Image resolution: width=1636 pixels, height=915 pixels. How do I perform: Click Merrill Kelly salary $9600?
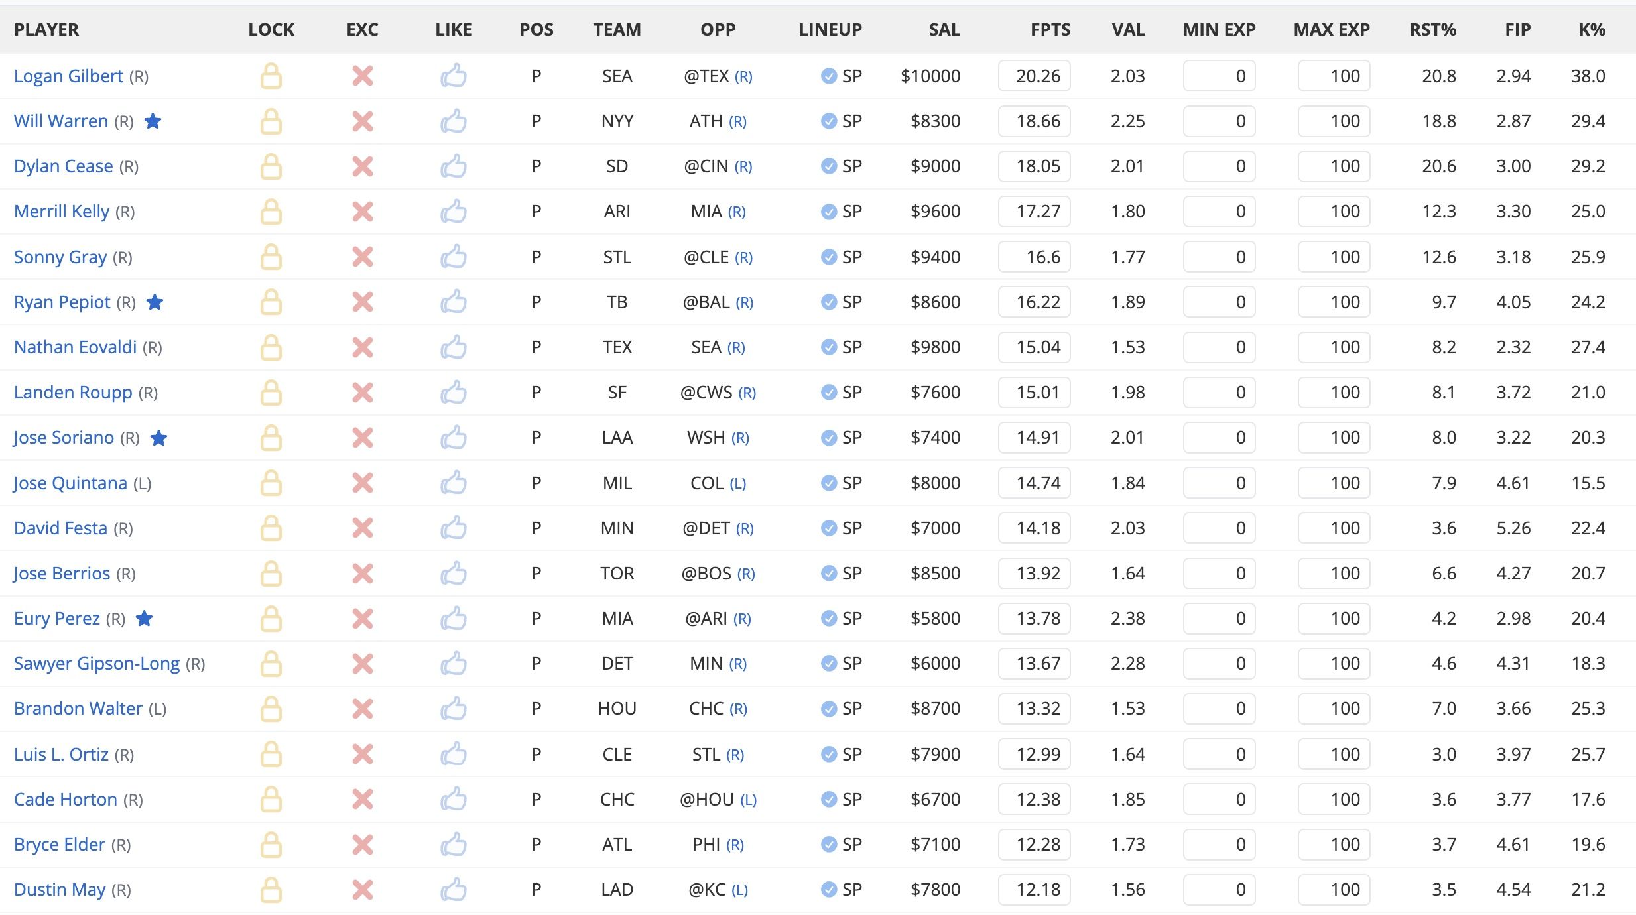935,212
